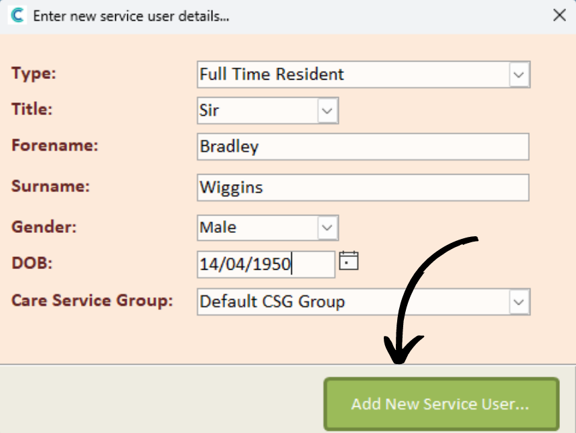
Task: Open the calendar date picker next to DOB
Action: (348, 261)
